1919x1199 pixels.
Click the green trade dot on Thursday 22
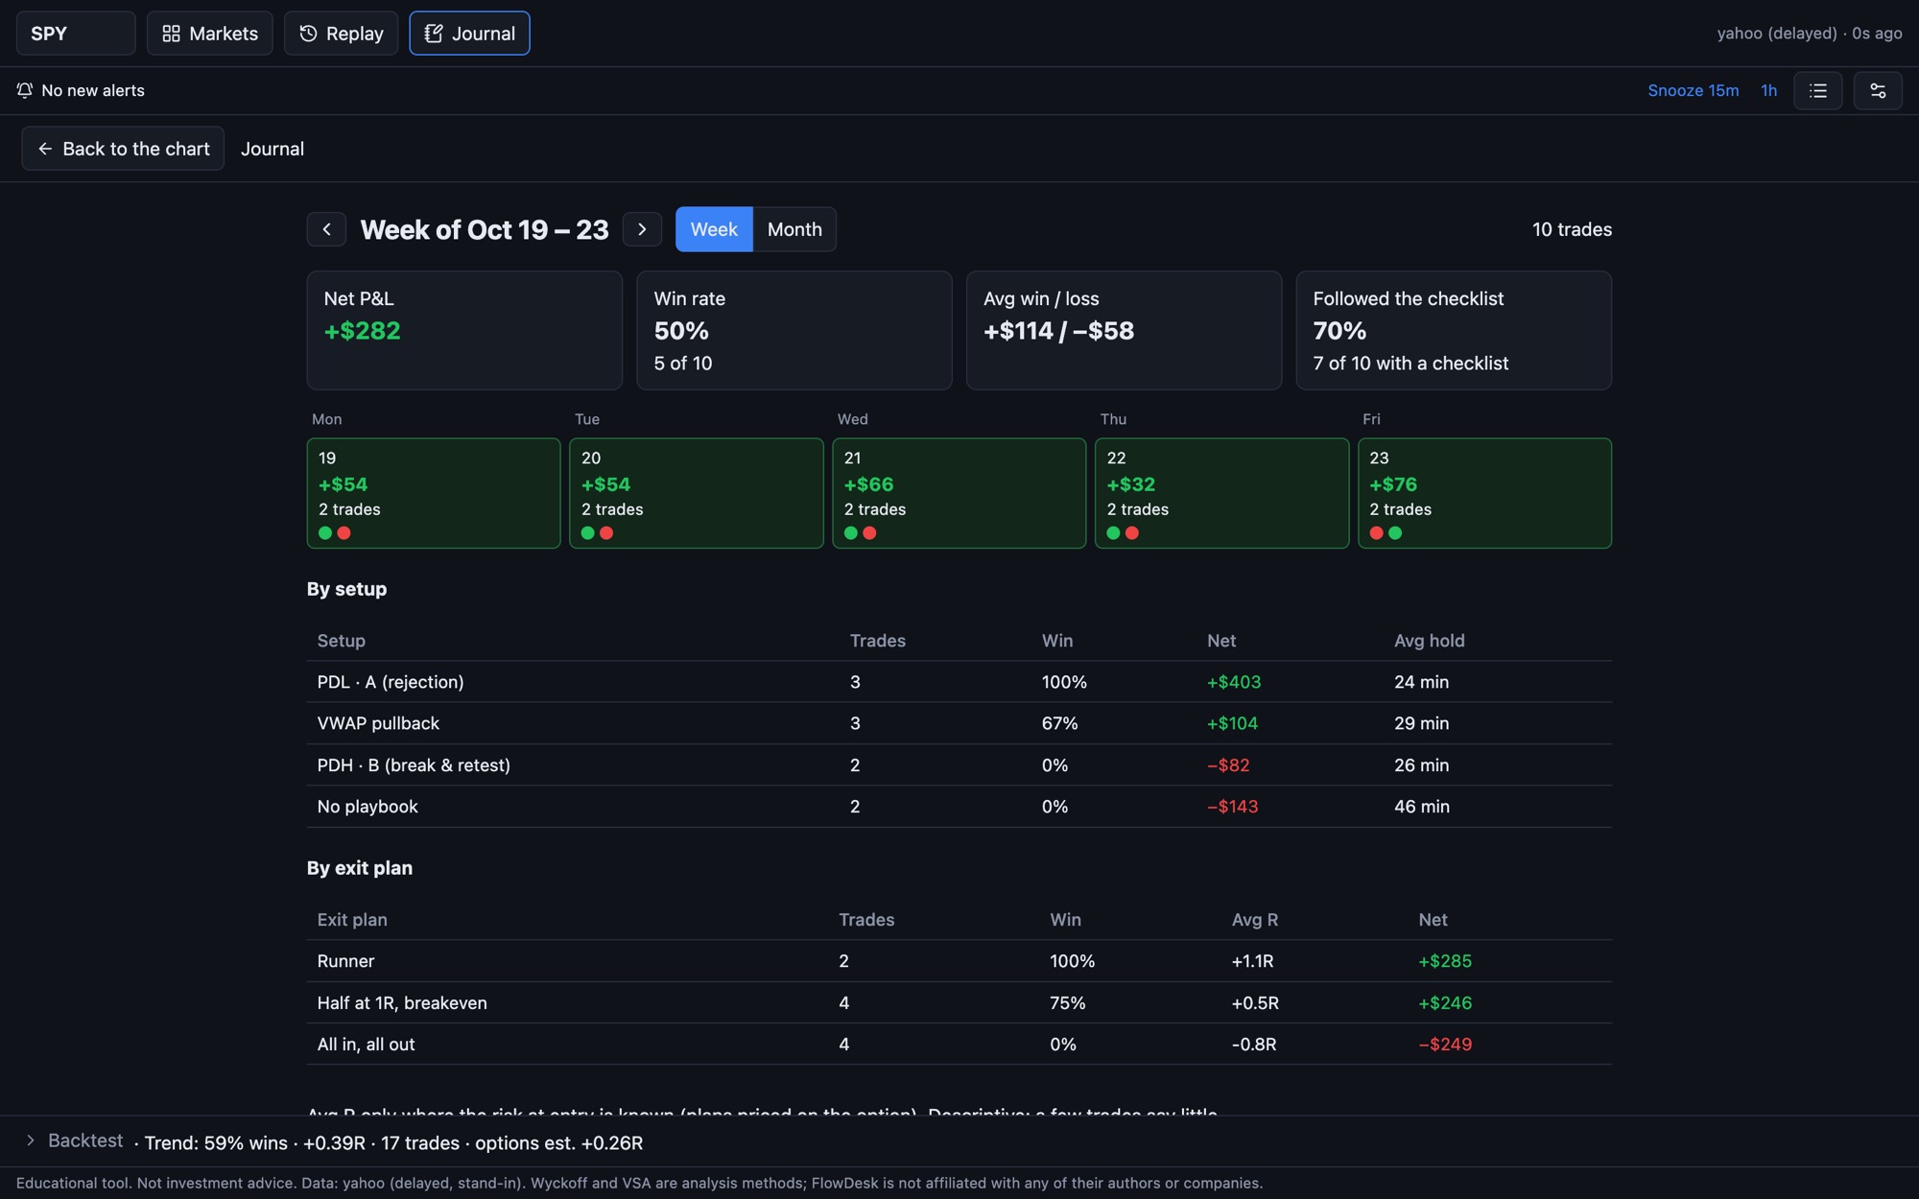(x=1113, y=533)
